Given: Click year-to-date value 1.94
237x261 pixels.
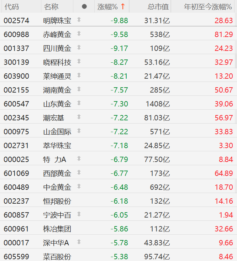Looking at the screenshot, I should click(x=226, y=215).
